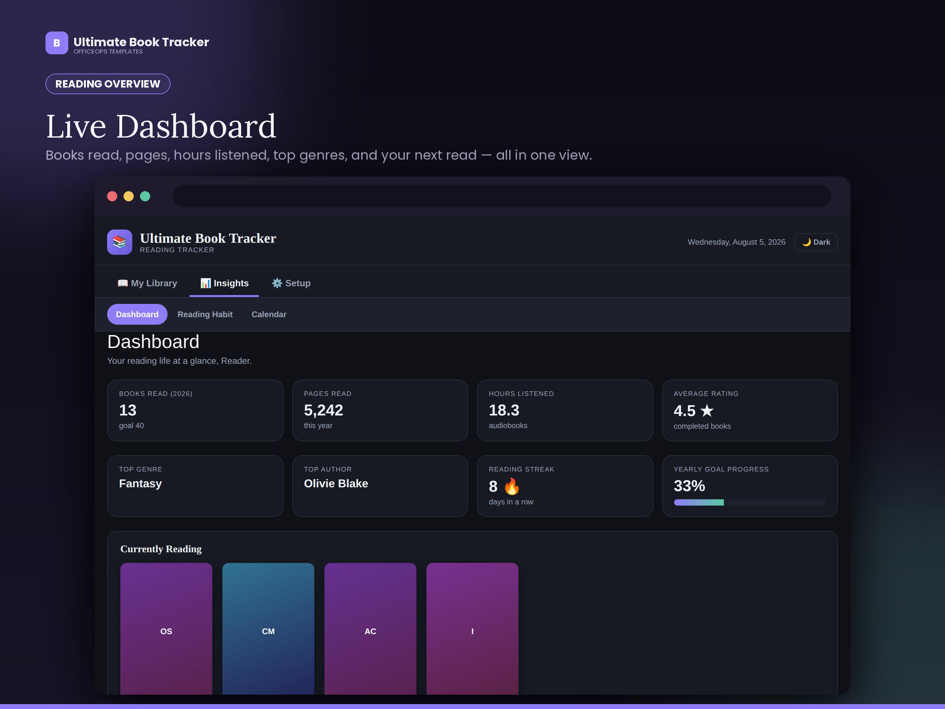This screenshot has height=709, width=945.
Task: Click the OFFICEOPS TEMPLATES subtitle
Action: [108, 52]
